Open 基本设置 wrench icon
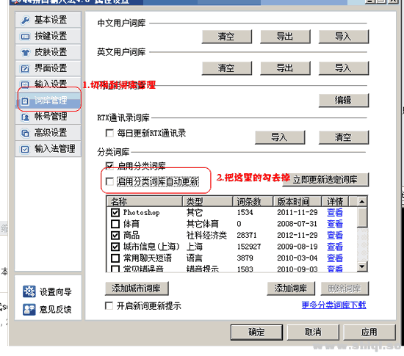The width and height of the screenshot is (404, 356). [25, 20]
